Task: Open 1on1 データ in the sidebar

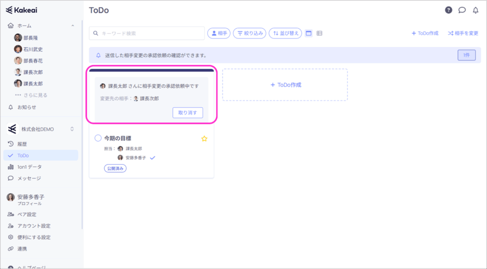Action: 29,167
